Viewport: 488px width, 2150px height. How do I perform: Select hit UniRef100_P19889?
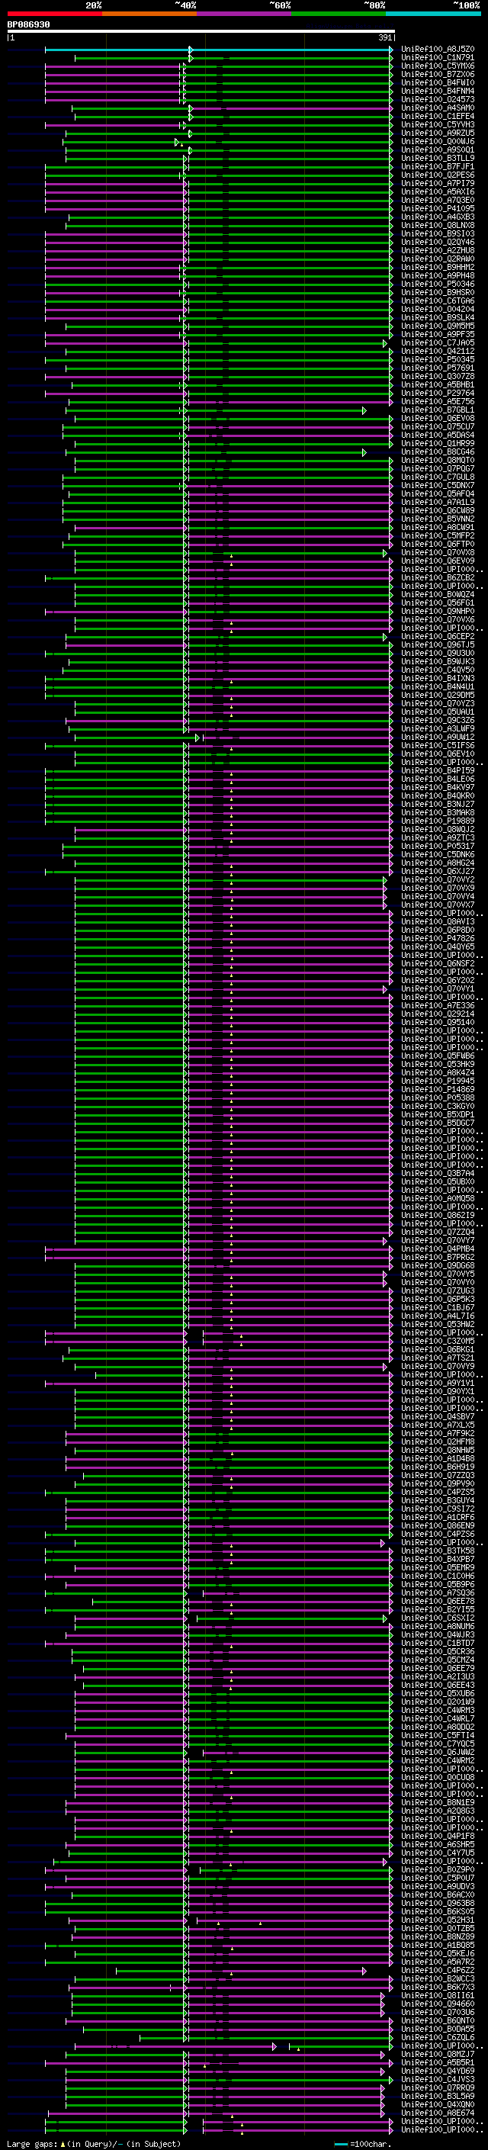438,821
